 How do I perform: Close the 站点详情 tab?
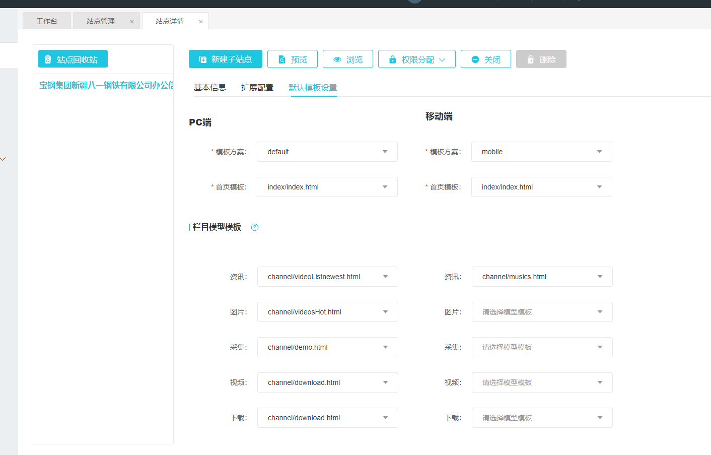point(201,22)
